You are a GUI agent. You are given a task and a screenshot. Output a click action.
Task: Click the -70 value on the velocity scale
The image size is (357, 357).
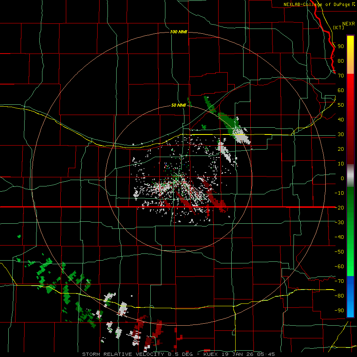[339, 281]
